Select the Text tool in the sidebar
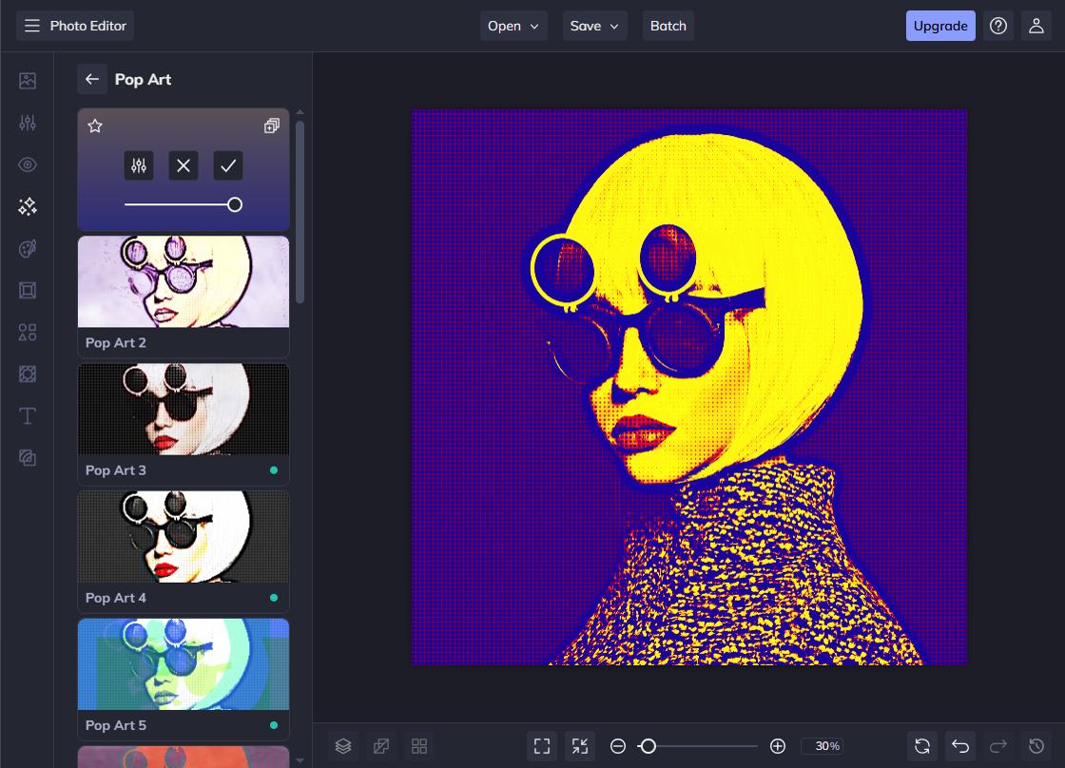This screenshot has height=768, width=1065. pyautogui.click(x=27, y=415)
